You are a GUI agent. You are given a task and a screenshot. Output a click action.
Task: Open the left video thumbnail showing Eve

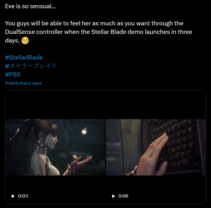tap(55, 147)
